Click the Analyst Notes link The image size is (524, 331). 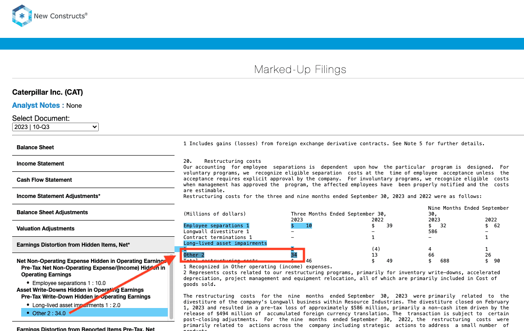[36, 106]
